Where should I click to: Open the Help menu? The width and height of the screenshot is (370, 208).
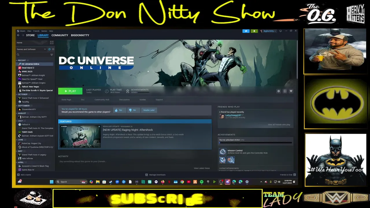pos(51,31)
